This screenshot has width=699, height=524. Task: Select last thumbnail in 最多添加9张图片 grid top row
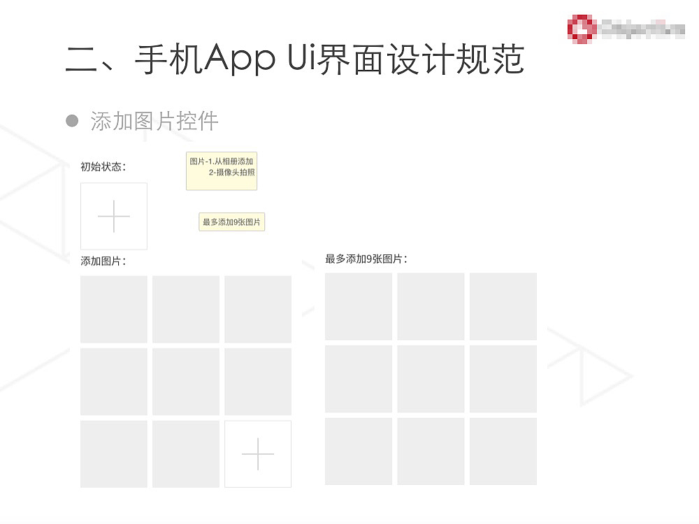click(503, 307)
